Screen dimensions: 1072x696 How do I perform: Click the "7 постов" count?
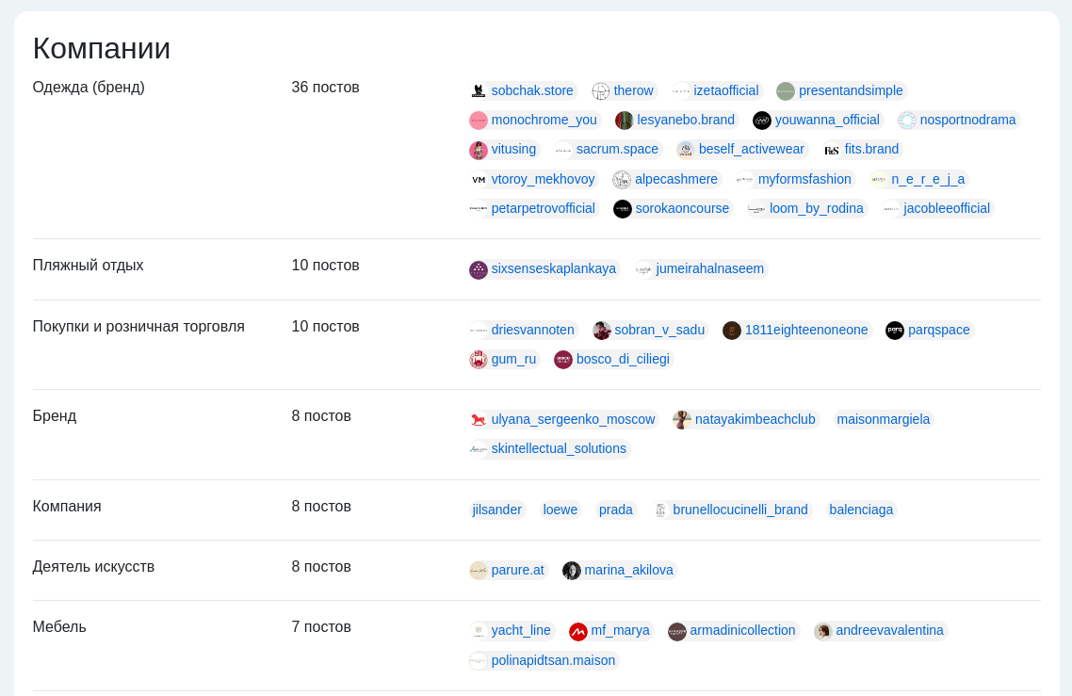coord(321,627)
